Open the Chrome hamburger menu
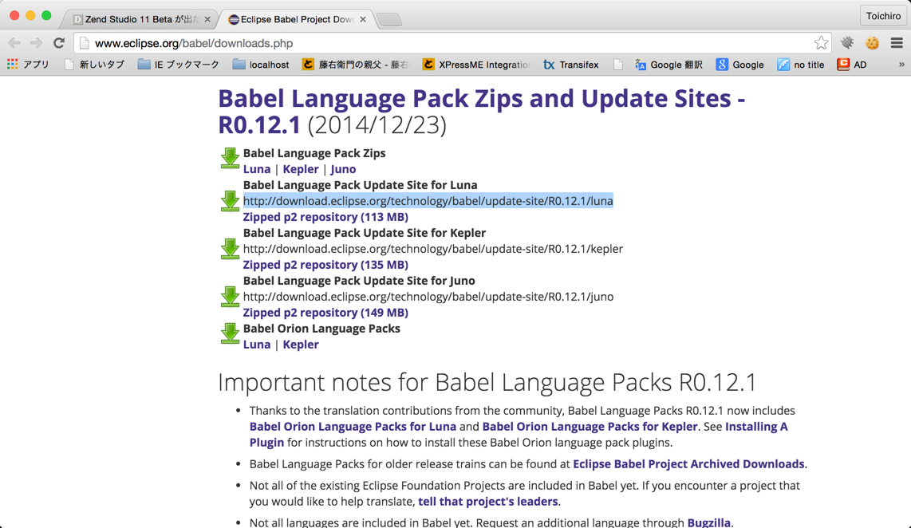Screen dimensions: 911x528 (x=897, y=43)
